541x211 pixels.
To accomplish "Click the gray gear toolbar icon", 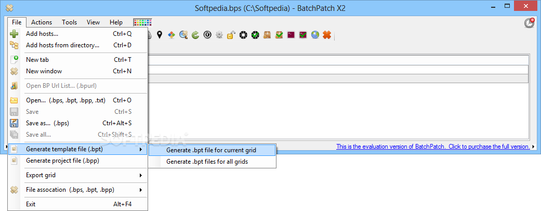I will (x=219, y=35).
